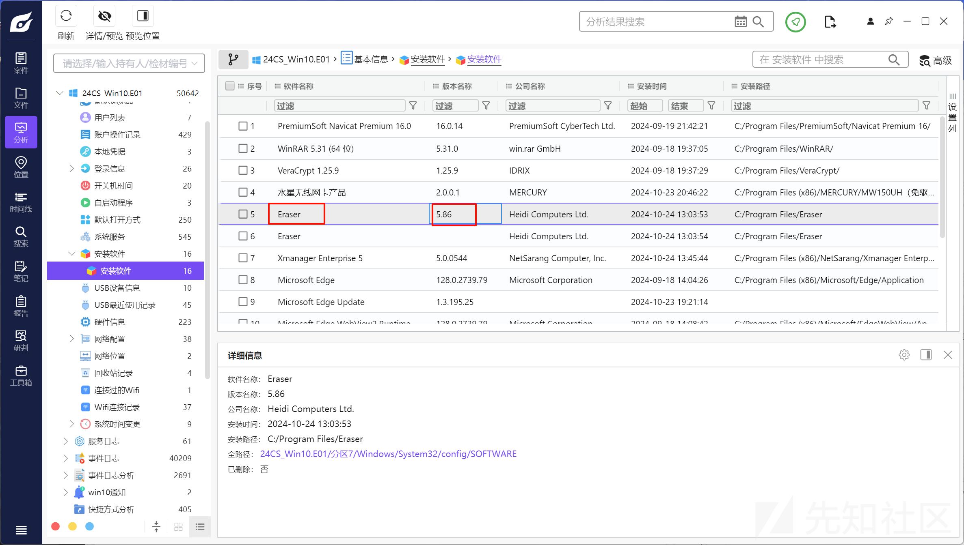Sort by 软件名称 column header
Screen dimensions: 964x545
point(298,86)
